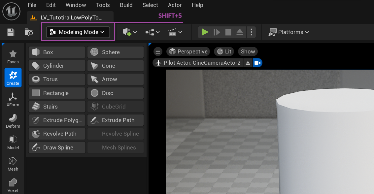Choose the Torus primitive tool
This screenshot has width=374, height=194.
click(56, 79)
